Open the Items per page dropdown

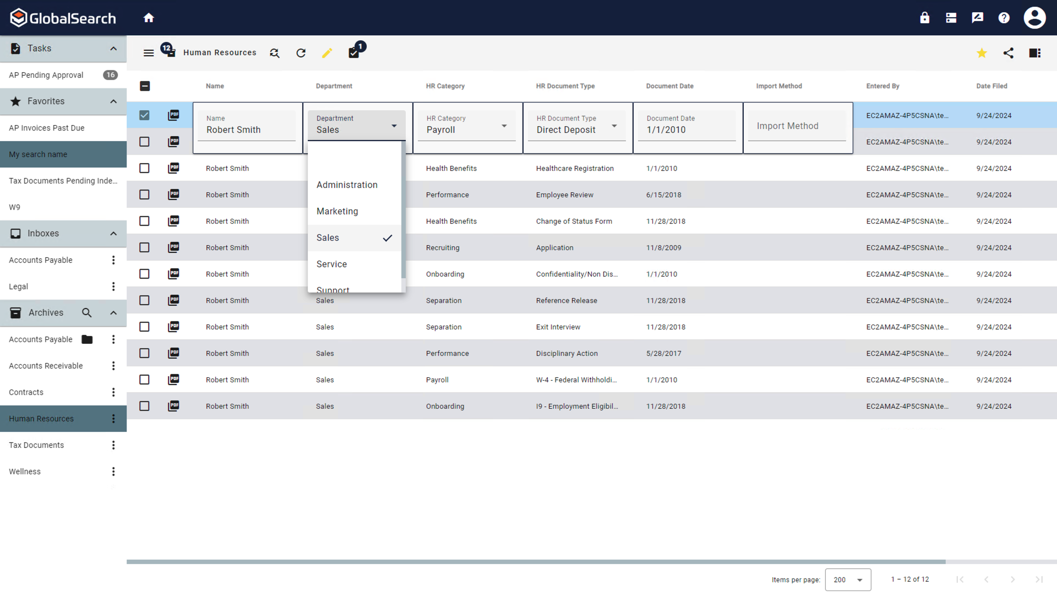[x=848, y=580]
